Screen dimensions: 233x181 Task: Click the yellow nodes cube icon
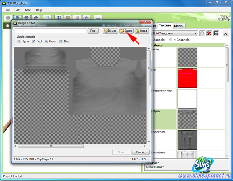[68, 18]
